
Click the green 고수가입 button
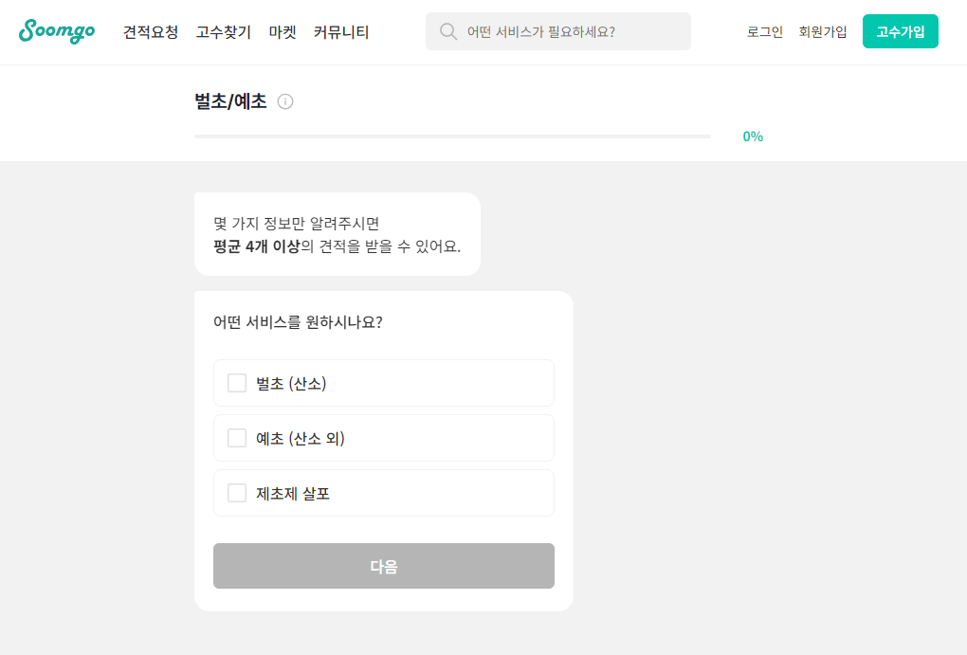pos(900,31)
